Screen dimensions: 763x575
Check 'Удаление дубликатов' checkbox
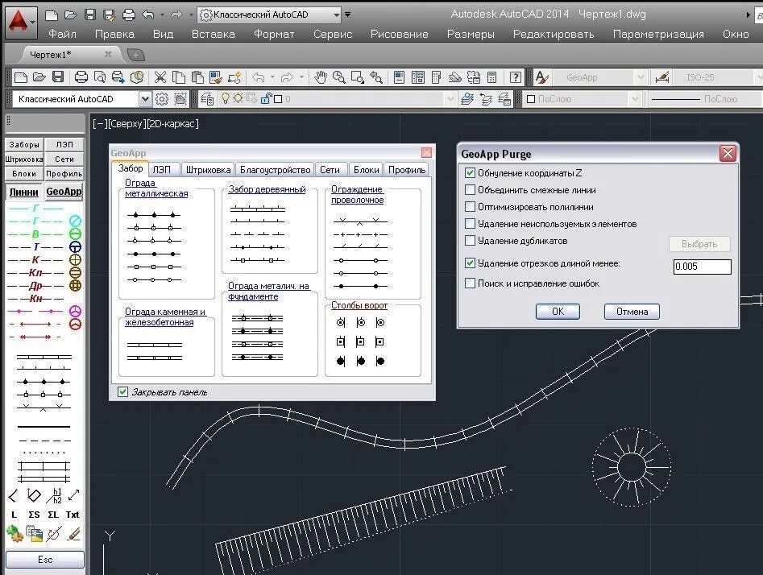[470, 241]
